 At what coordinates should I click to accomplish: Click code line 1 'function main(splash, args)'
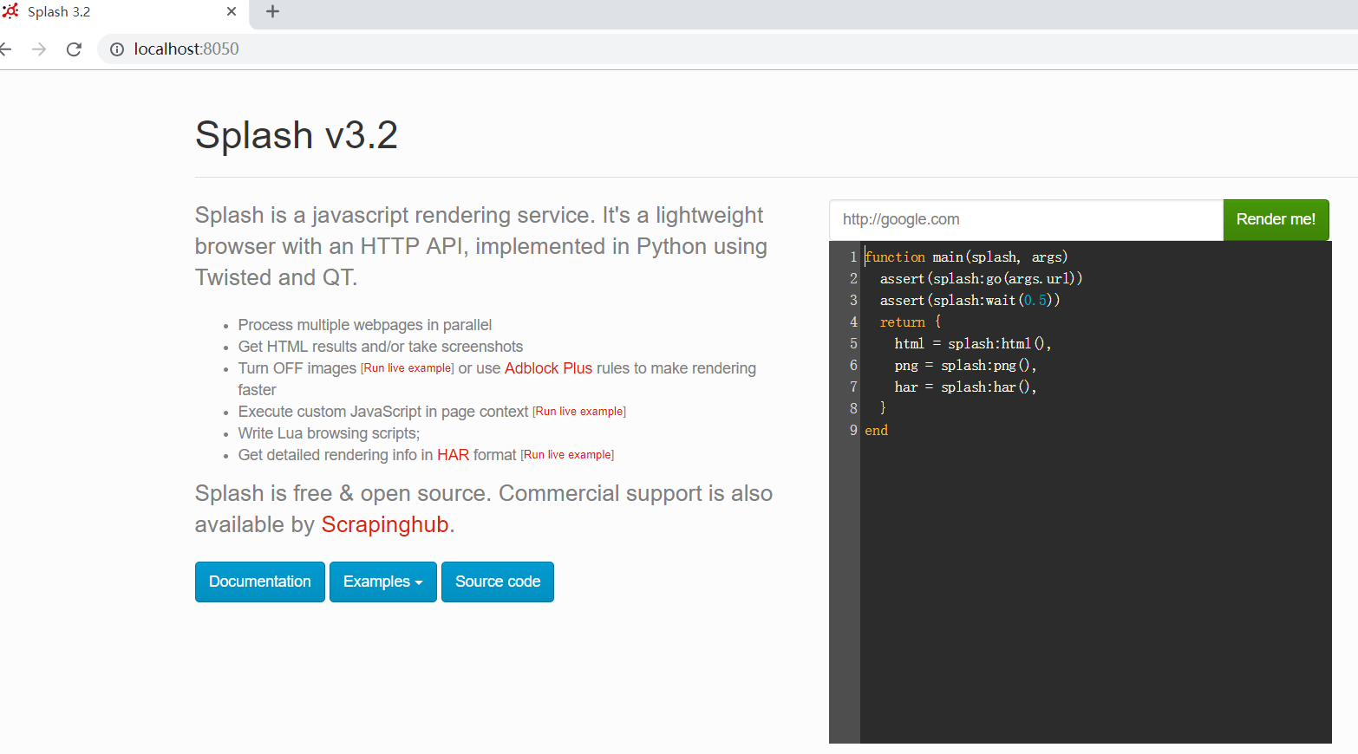point(966,257)
